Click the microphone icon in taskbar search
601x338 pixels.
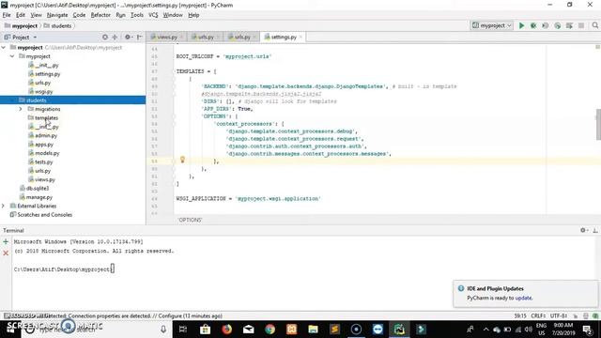click(163, 330)
